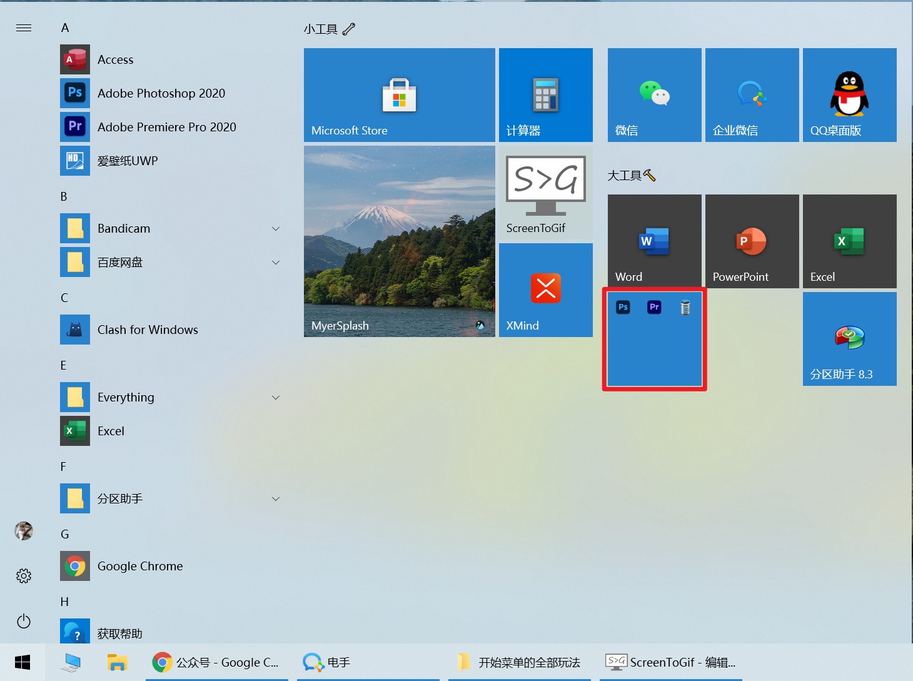913x681 pixels.
Task: Click the Pr icon inside the tile folder
Action: (x=654, y=307)
